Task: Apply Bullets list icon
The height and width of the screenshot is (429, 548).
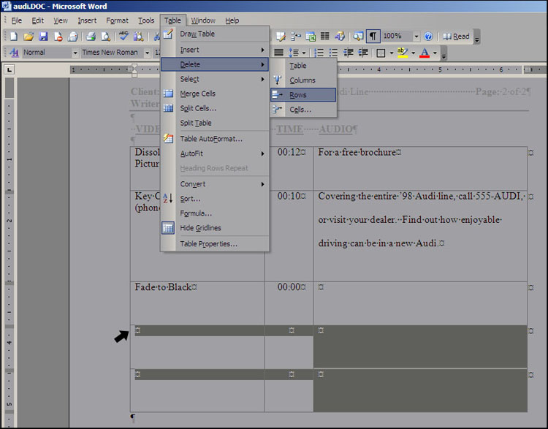Action: [333, 53]
